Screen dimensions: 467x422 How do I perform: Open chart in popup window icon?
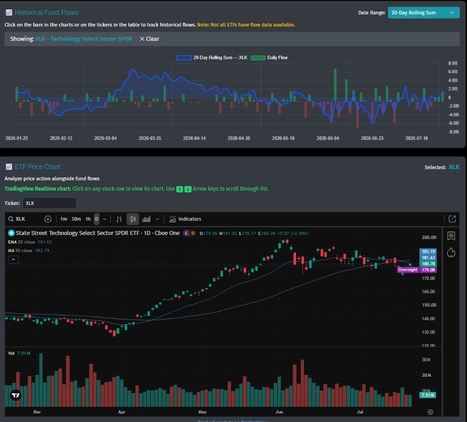coord(452,219)
